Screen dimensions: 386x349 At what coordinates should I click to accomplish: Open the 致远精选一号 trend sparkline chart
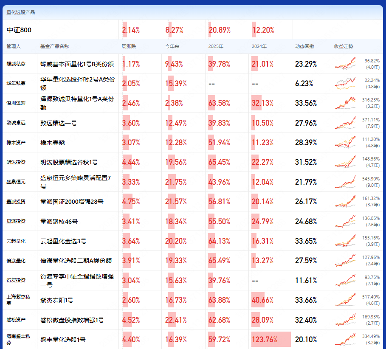[x=345, y=123]
